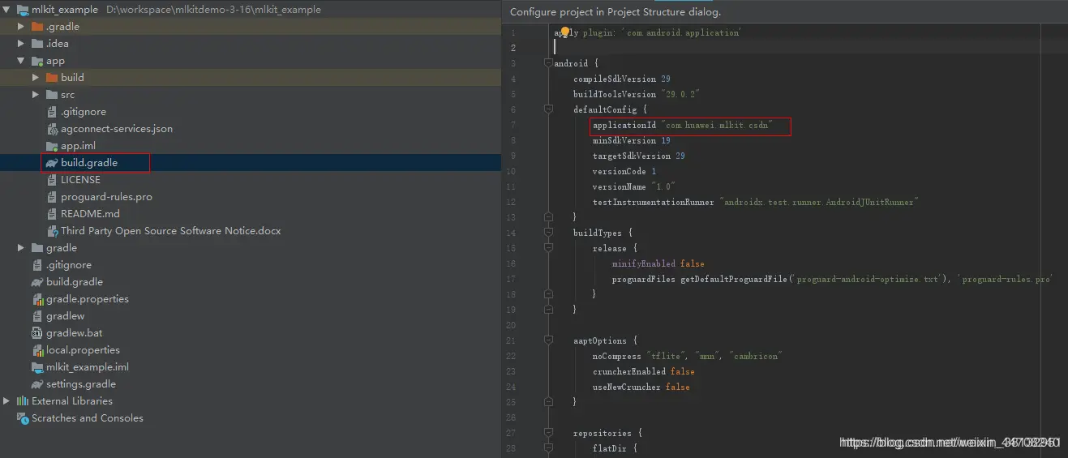Click the settings.gradle elephant icon

(37, 384)
